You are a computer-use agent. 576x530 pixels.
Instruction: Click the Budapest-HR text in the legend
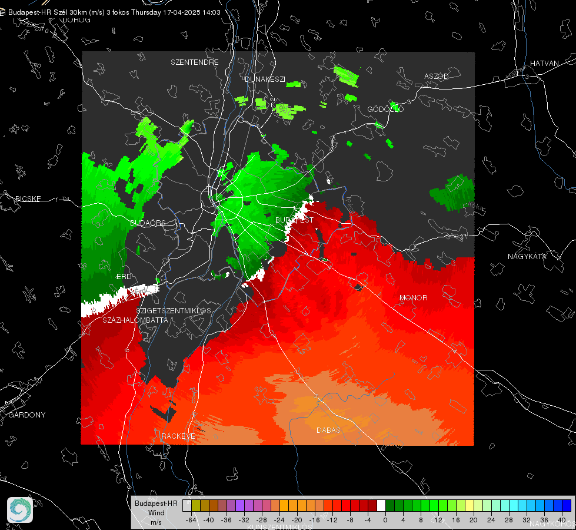pyautogui.click(x=156, y=503)
